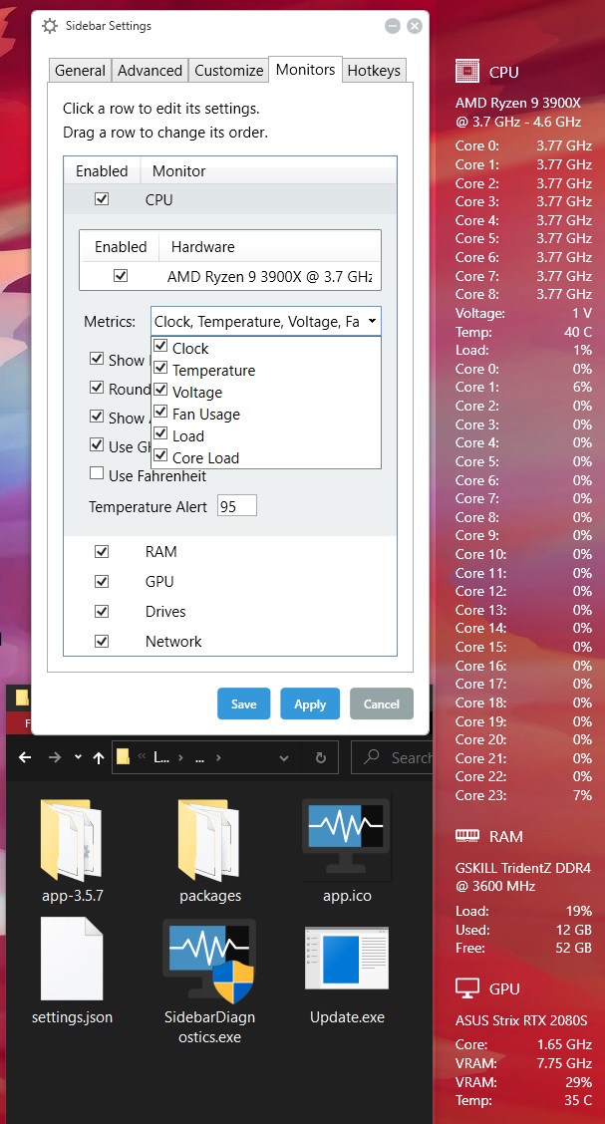The image size is (605, 1124).
Task: Select the RAM row label
Action: 161,551
